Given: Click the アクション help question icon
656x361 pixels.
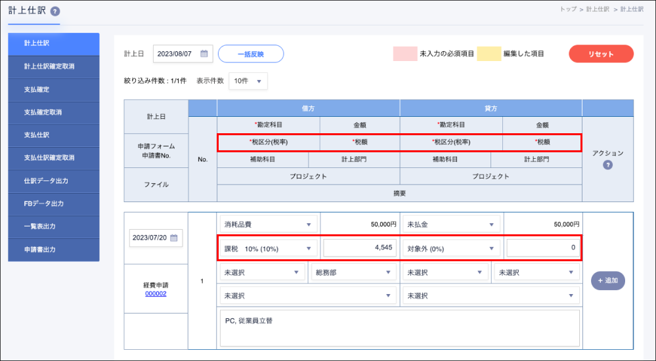Looking at the screenshot, I should pos(607,165).
